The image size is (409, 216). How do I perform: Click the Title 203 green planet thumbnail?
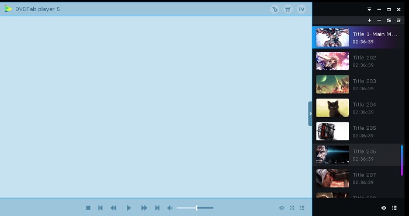coord(332,84)
